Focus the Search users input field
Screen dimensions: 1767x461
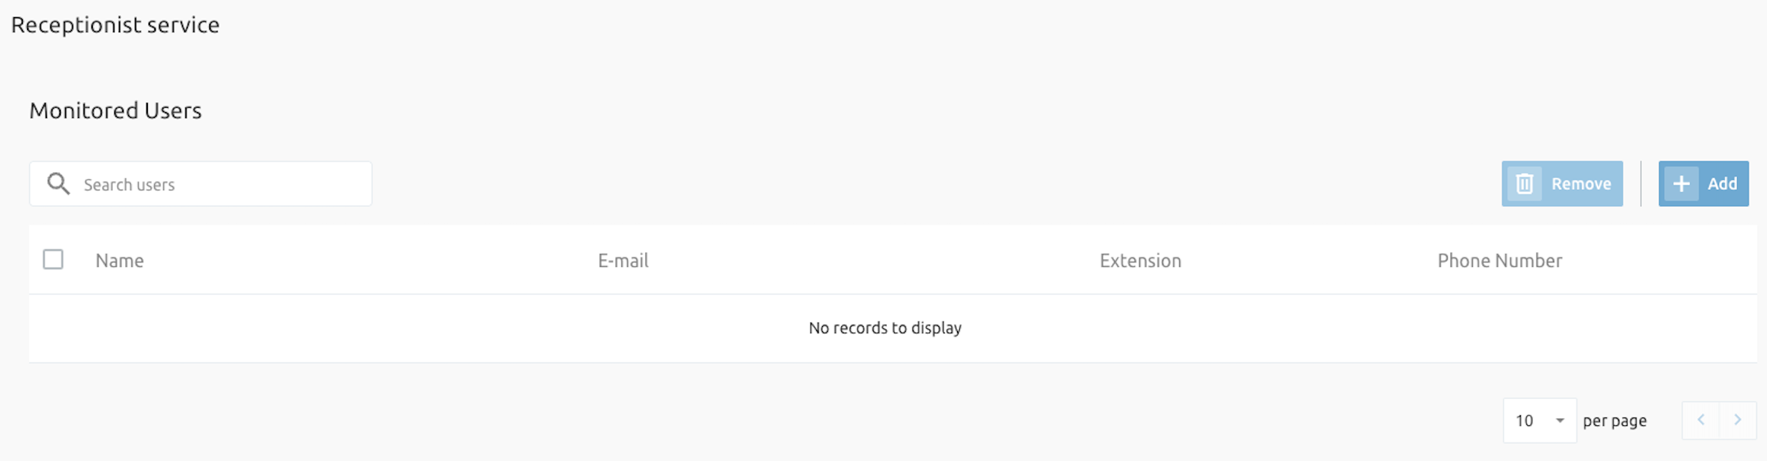point(201,184)
